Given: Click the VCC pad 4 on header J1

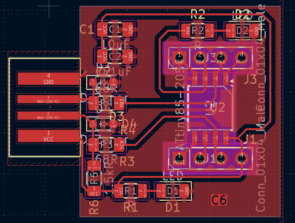Looking at the screenshot, I should point(242,159).
